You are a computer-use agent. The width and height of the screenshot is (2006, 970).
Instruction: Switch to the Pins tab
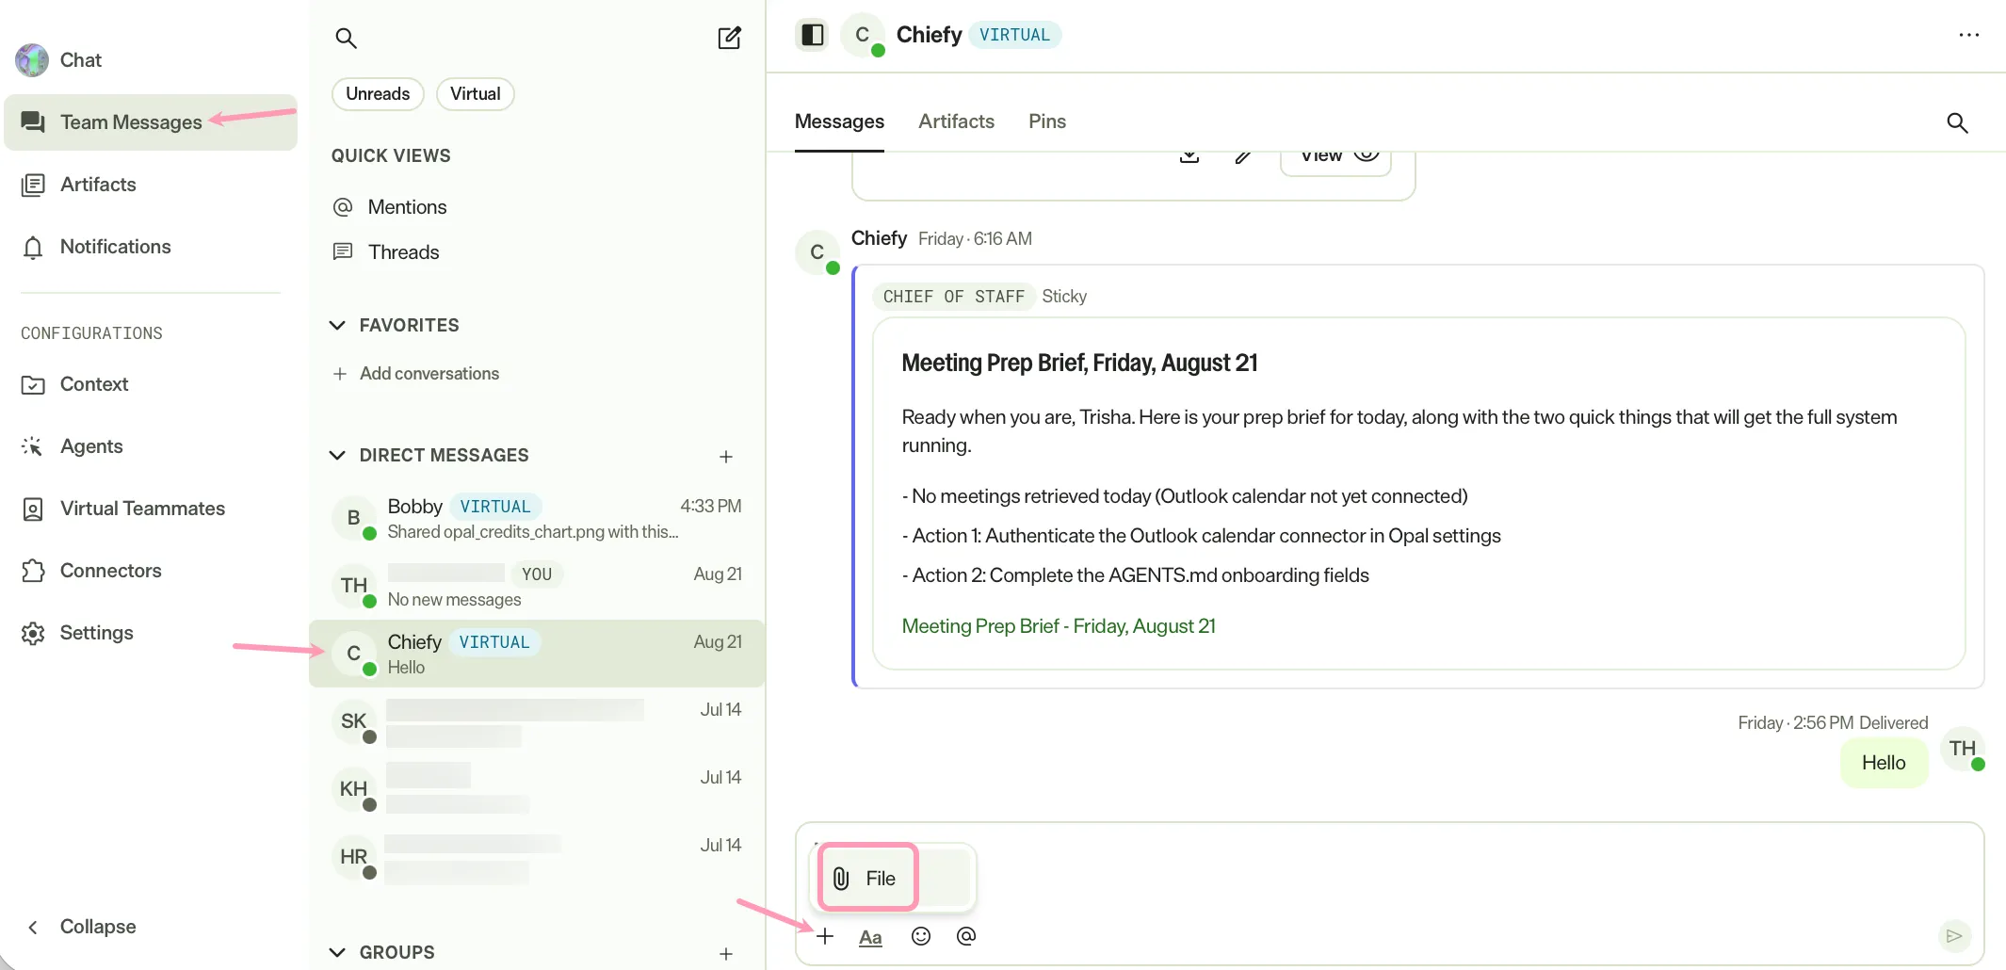1046,121
